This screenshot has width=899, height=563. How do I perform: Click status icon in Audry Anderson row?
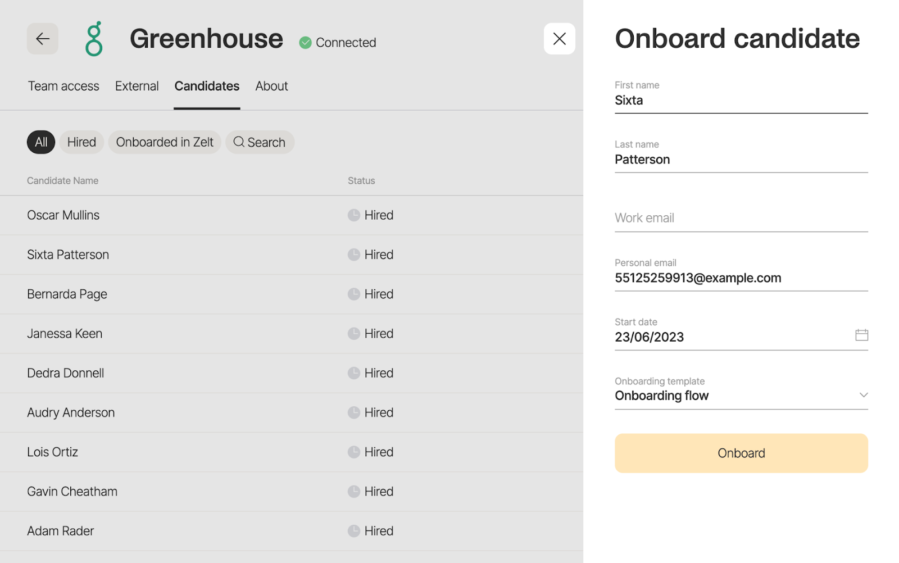(353, 412)
